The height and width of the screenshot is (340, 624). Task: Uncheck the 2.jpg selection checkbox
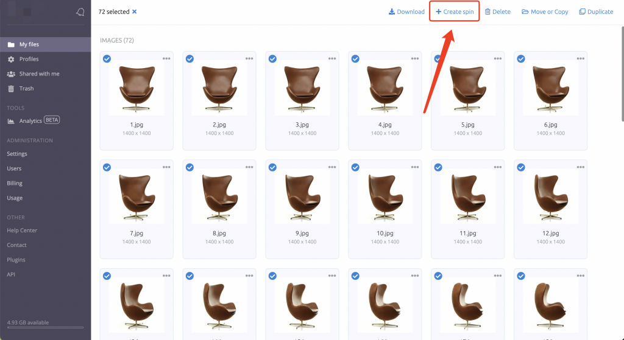click(x=190, y=59)
